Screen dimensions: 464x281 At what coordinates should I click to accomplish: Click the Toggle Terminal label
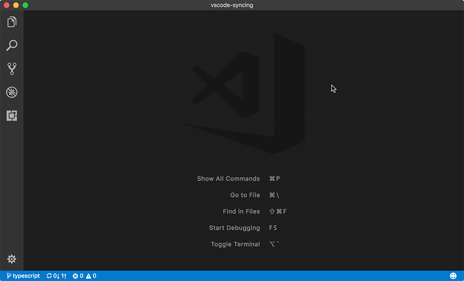click(x=235, y=244)
